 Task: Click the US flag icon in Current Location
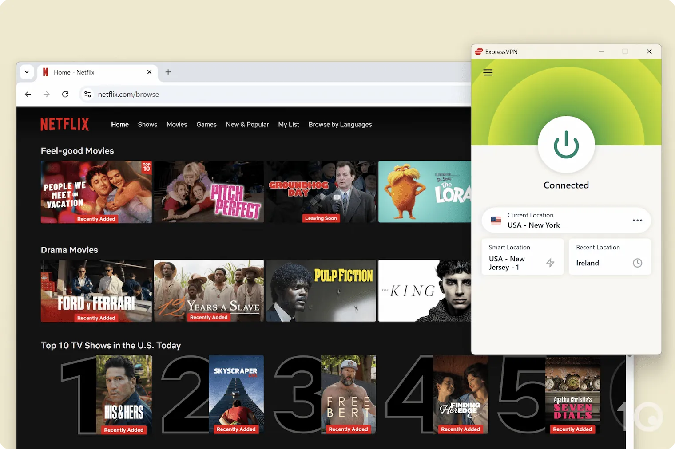(496, 220)
